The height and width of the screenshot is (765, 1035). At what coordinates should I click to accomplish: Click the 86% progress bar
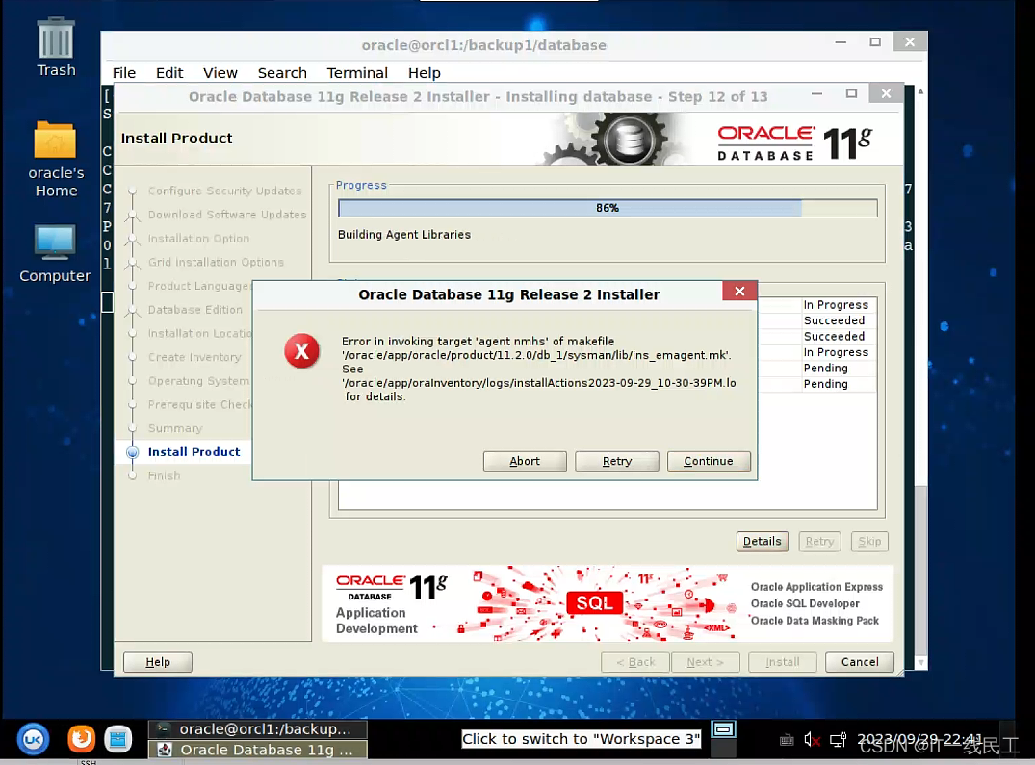point(608,207)
